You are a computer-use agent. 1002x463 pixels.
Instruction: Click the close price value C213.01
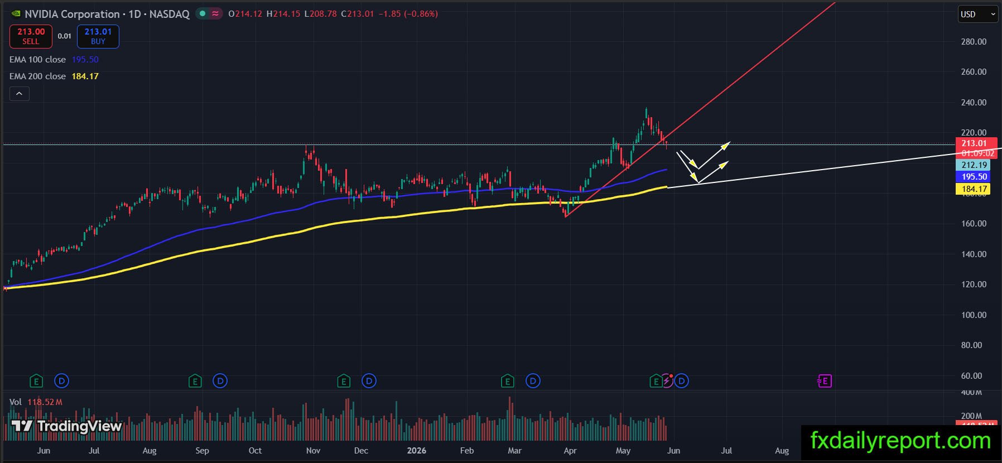[x=358, y=14]
